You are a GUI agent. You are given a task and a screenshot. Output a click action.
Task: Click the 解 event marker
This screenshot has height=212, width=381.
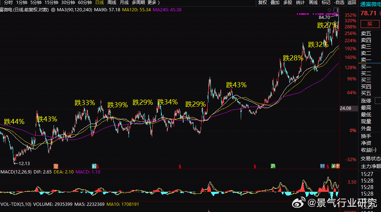(x=94, y=166)
